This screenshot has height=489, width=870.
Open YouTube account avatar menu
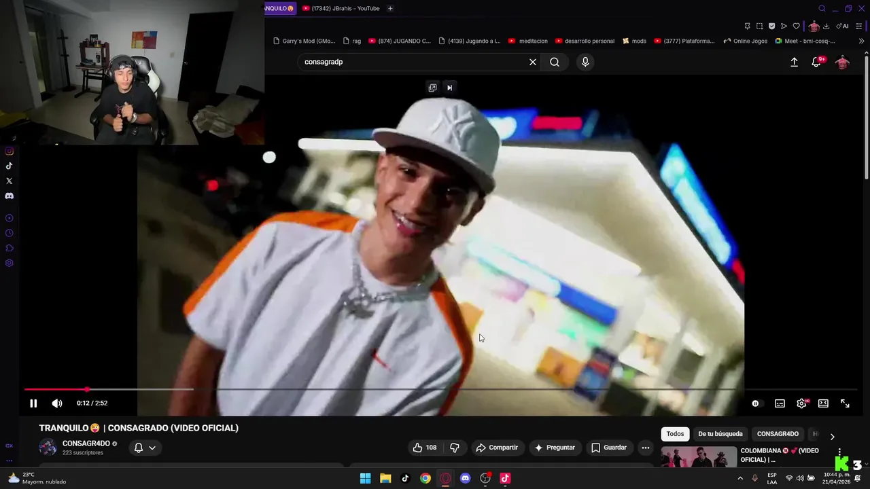pyautogui.click(x=843, y=62)
